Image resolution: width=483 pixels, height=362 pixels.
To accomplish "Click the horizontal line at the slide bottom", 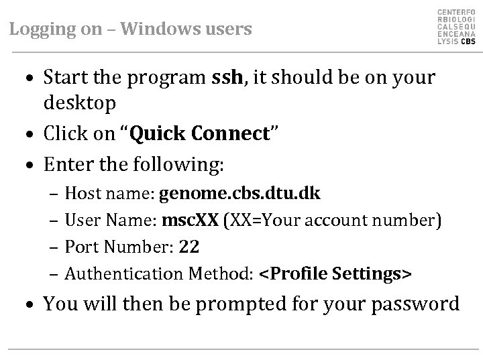I will 241,350.
